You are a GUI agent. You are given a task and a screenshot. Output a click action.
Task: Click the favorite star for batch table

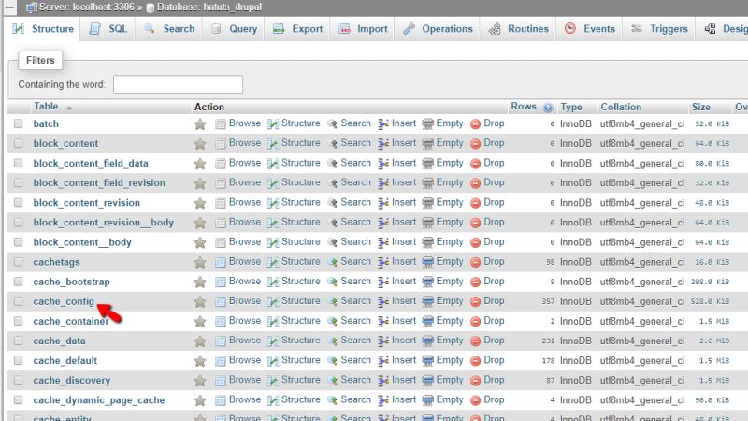[x=200, y=124]
